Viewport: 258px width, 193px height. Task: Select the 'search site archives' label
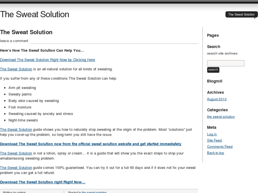[x=222, y=53]
